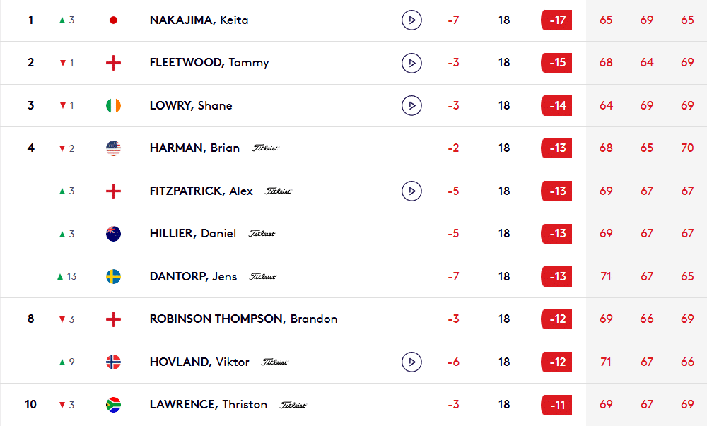Click Dantorp's green up 13 position indicator
The height and width of the screenshot is (426, 707).
[x=67, y=276]
